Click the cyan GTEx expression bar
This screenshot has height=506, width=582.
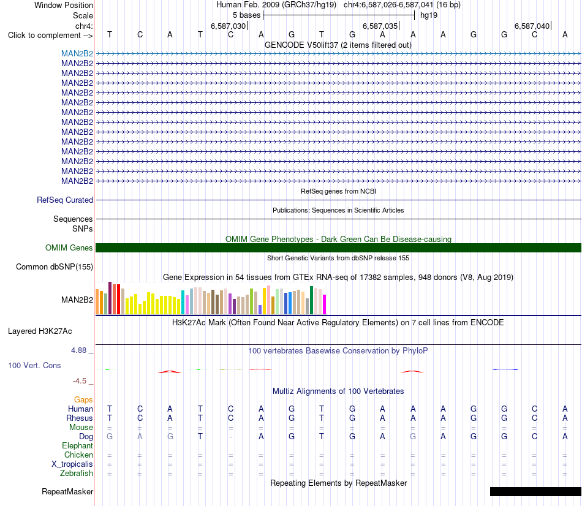click(183, 302)
